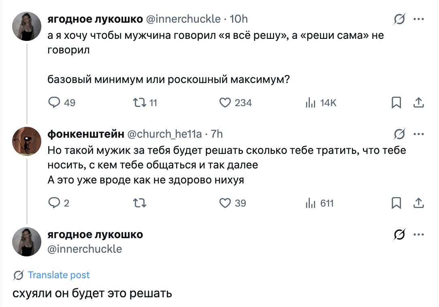Open more options on фонкенштейн's reply
The width and height of the screenshot is (439, 307).
[418, 134]
